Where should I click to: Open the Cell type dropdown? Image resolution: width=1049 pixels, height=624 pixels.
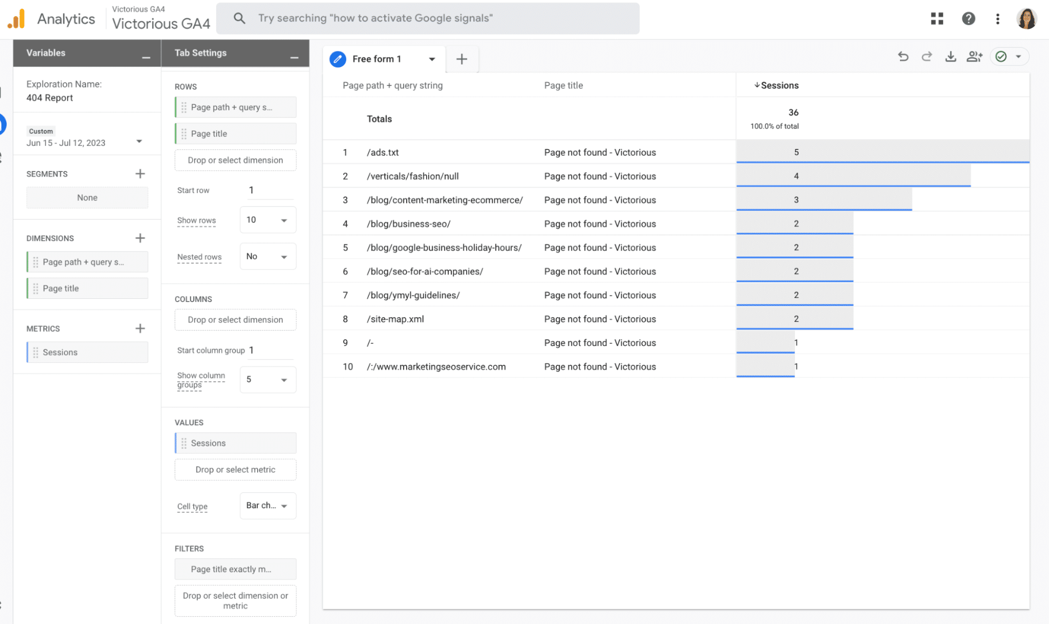tap(268, 505)
